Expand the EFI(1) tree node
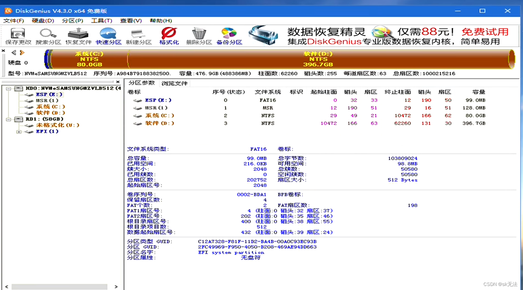Screen dimensions: 523x290 [x=19, y=131]
